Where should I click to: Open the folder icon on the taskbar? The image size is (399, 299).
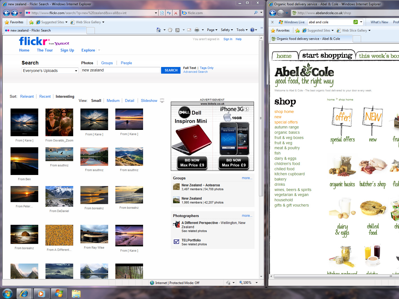pos(76,293)
